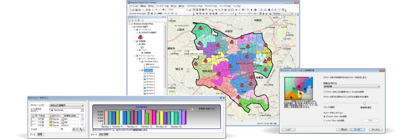404x139 pixels.
Task: Open the 距離の計測方法 直線距離 dropdown
Action: (352, 86)
